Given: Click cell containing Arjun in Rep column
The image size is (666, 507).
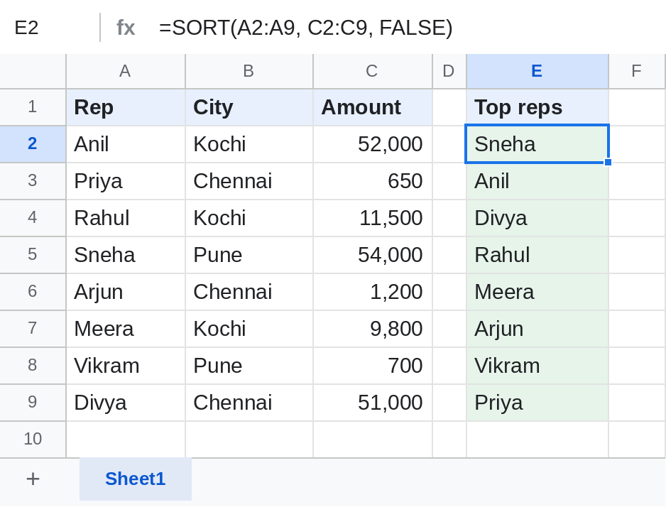Looking at the screenshot, I should (x=126, y=292).
